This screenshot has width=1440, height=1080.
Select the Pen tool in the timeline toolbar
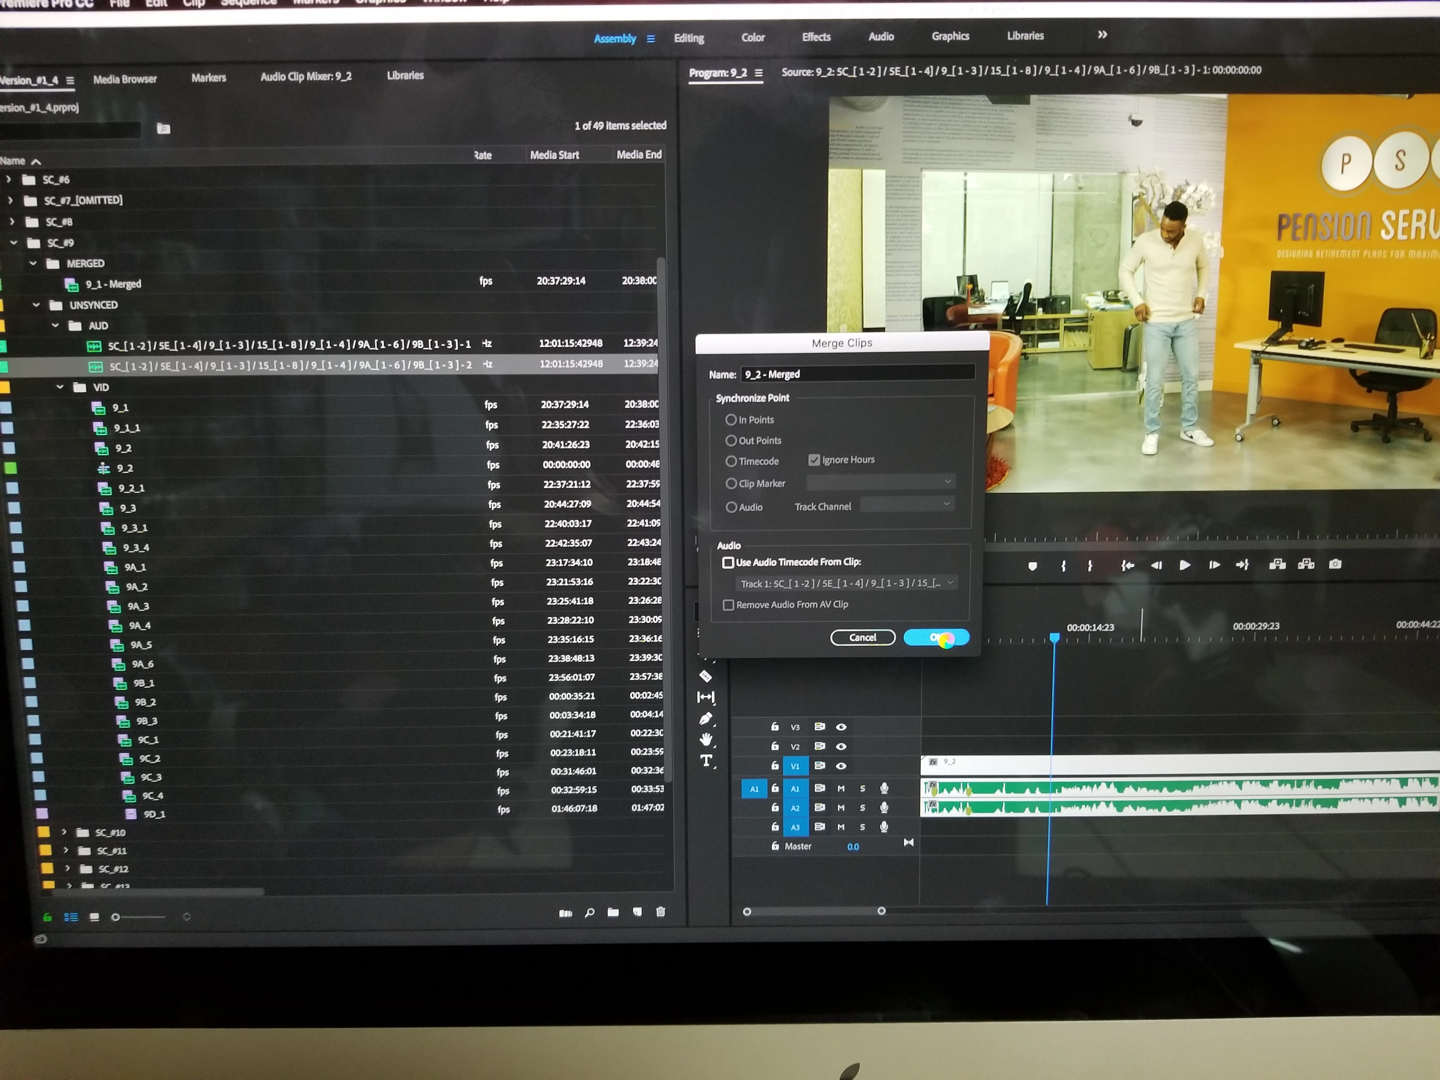706,719
